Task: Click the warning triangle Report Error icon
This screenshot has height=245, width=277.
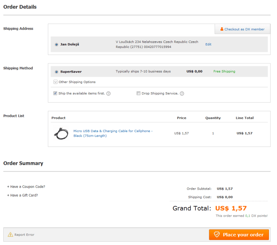Action: (10, 235)
